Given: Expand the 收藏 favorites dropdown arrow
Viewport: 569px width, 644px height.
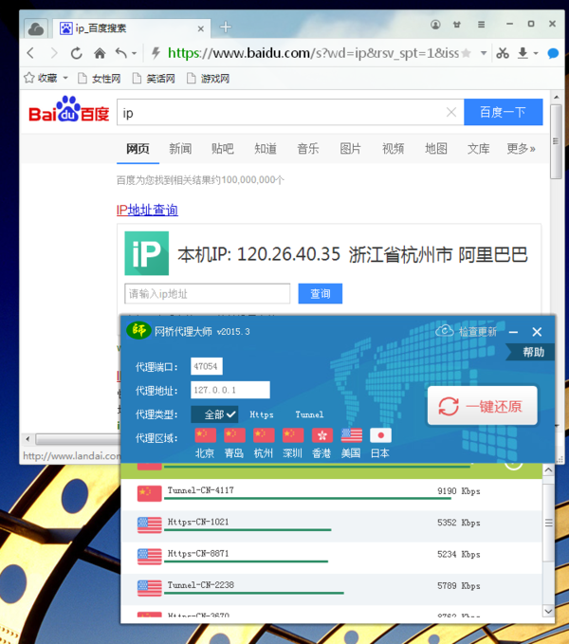Looking at the screenshot, I should [x=65, y=78].
